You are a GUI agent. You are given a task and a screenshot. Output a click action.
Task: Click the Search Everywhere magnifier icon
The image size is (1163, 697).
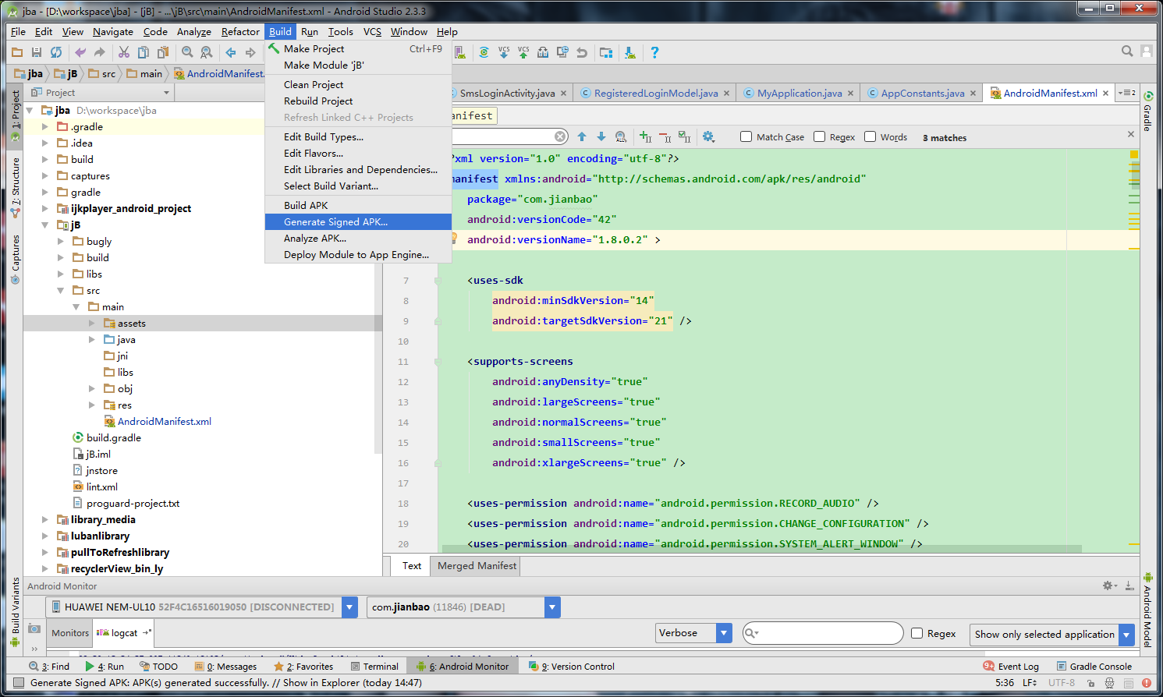tap(1127, 51)
